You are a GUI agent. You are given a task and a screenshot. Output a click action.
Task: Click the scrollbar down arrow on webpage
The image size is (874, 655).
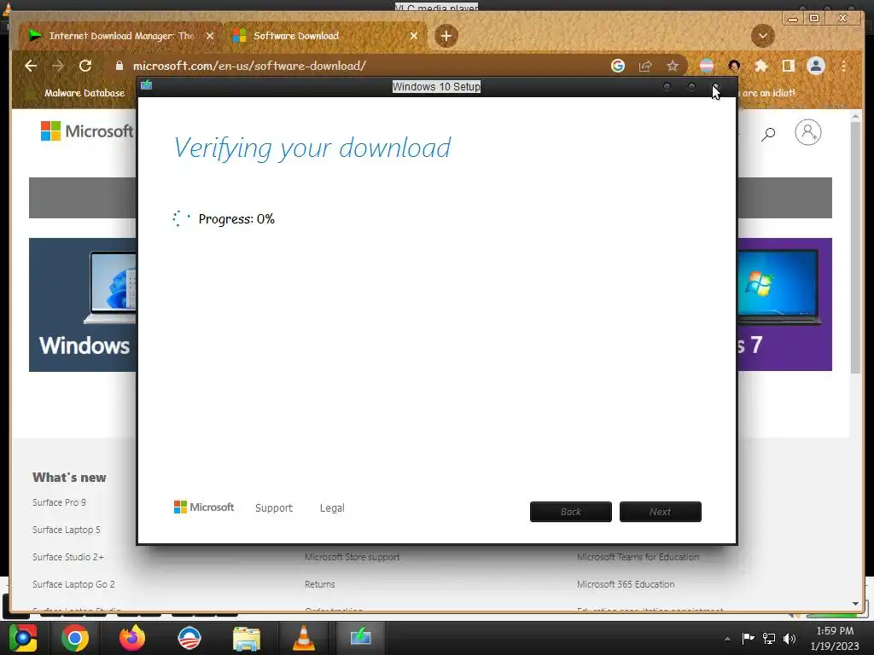855,604
